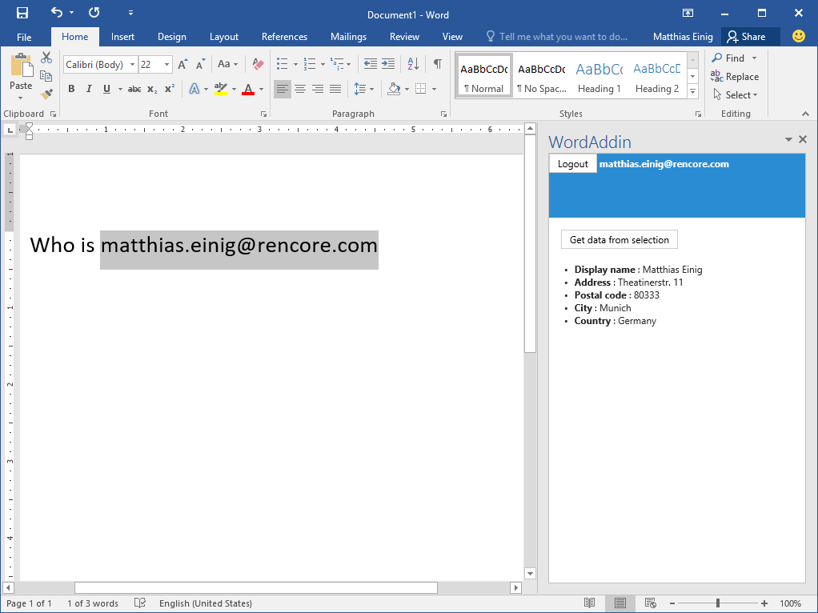The image size is (818, 613).
Task: Increase paragraph indent
Action: [388, 64]
